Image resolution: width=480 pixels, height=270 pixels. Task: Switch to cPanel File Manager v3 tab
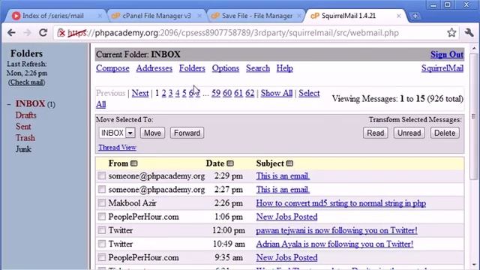[156, 16]
